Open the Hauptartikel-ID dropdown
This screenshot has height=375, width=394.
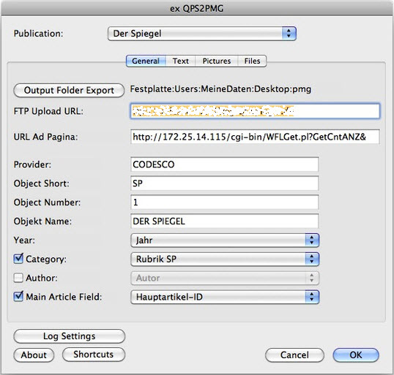point(225,297)
